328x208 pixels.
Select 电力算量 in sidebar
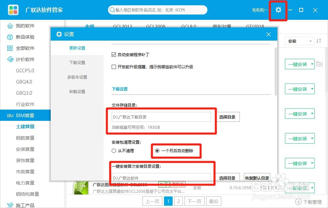[25, 183]
